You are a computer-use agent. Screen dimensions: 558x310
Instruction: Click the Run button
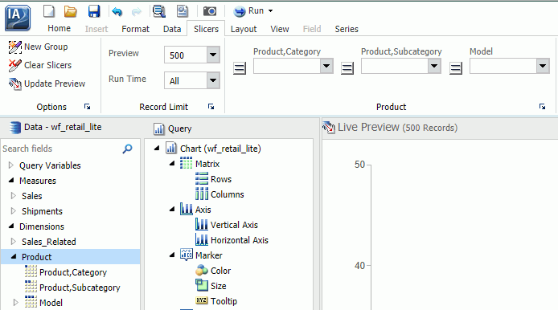click(253, 11)
